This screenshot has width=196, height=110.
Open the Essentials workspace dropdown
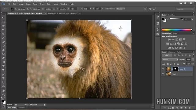pos(184,9)
